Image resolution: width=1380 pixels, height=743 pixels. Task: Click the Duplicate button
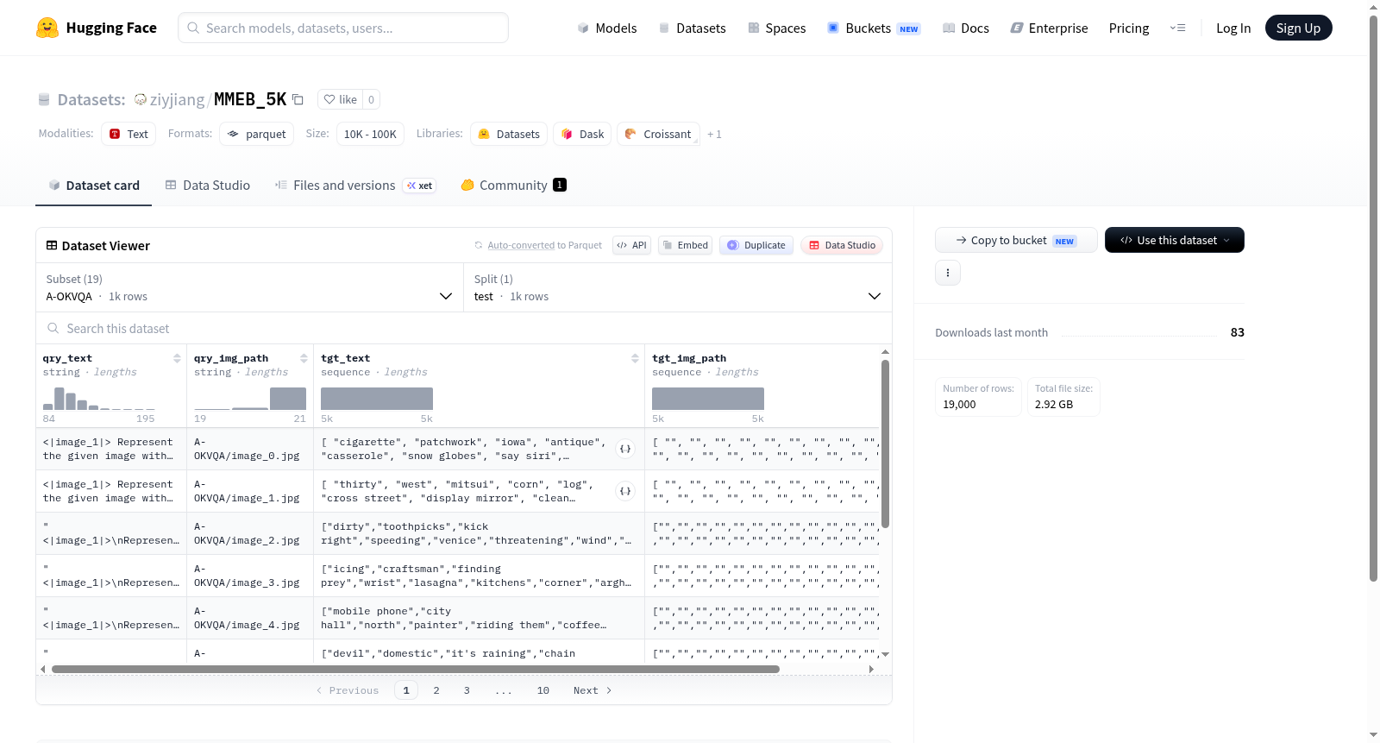tap(756, 245)
